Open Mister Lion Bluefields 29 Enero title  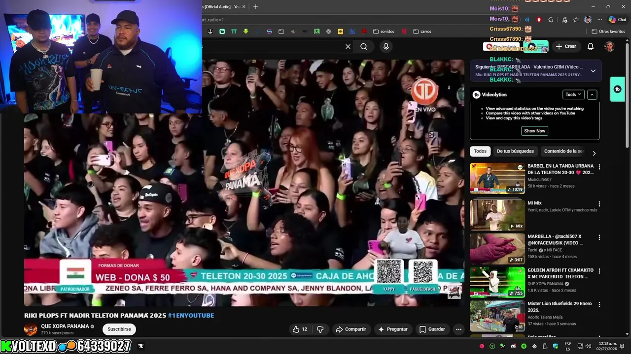(x=560, y=307)
